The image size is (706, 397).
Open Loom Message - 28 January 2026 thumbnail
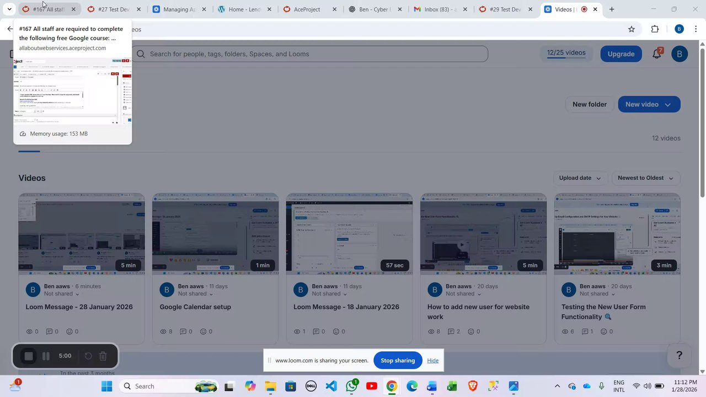click(82, 234)
